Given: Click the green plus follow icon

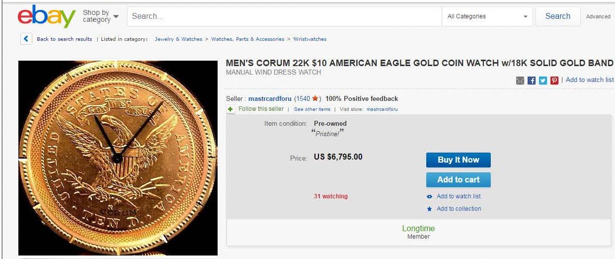Looking at the screenshot, I should 231,109.
